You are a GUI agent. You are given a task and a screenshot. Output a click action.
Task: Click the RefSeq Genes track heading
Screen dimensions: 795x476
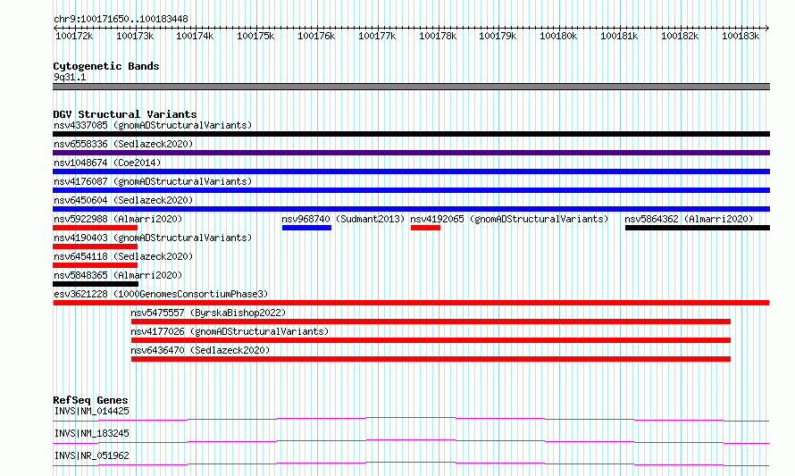pos(90,400)
